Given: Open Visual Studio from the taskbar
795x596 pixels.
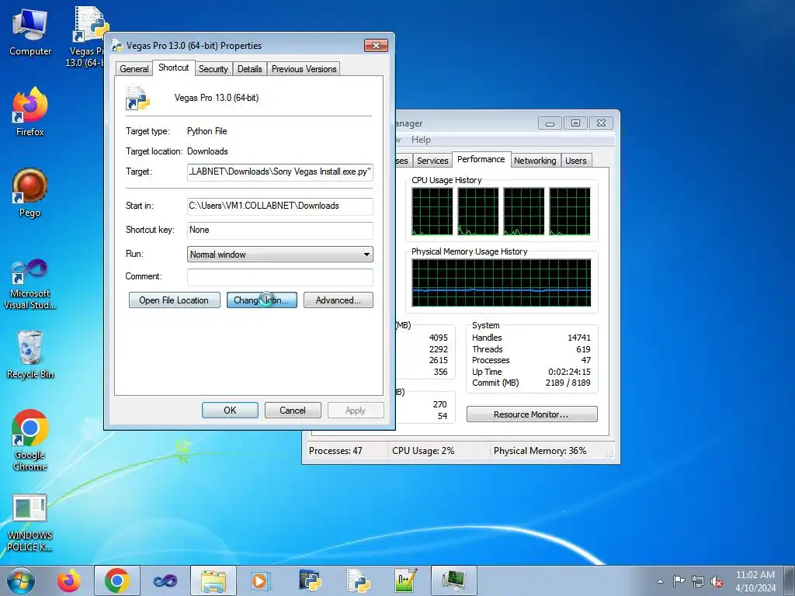Looking at the screenshot, I should tap(165, 580).
